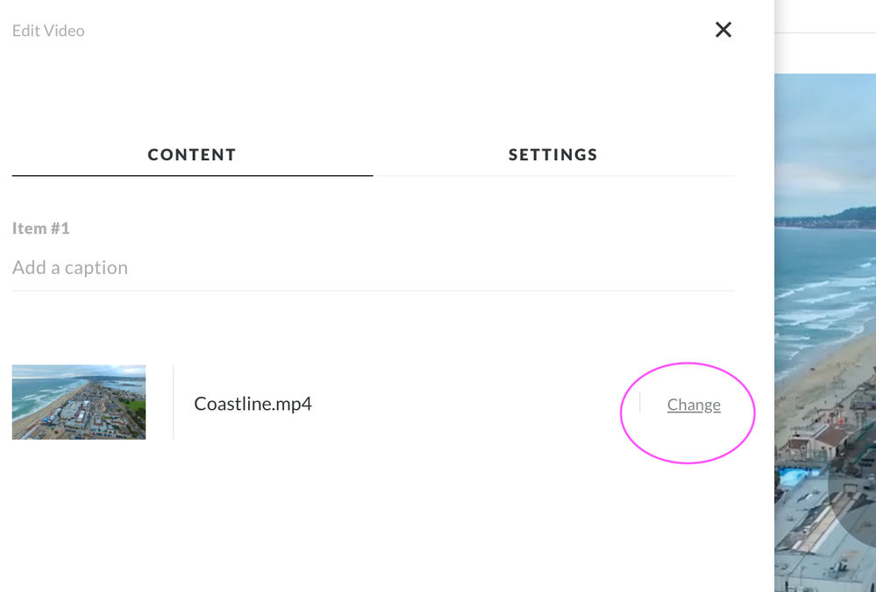Click the divider line beside the Coastline thumbnail
The height and width of the screenshot is (592, 876).
[174, 402]
